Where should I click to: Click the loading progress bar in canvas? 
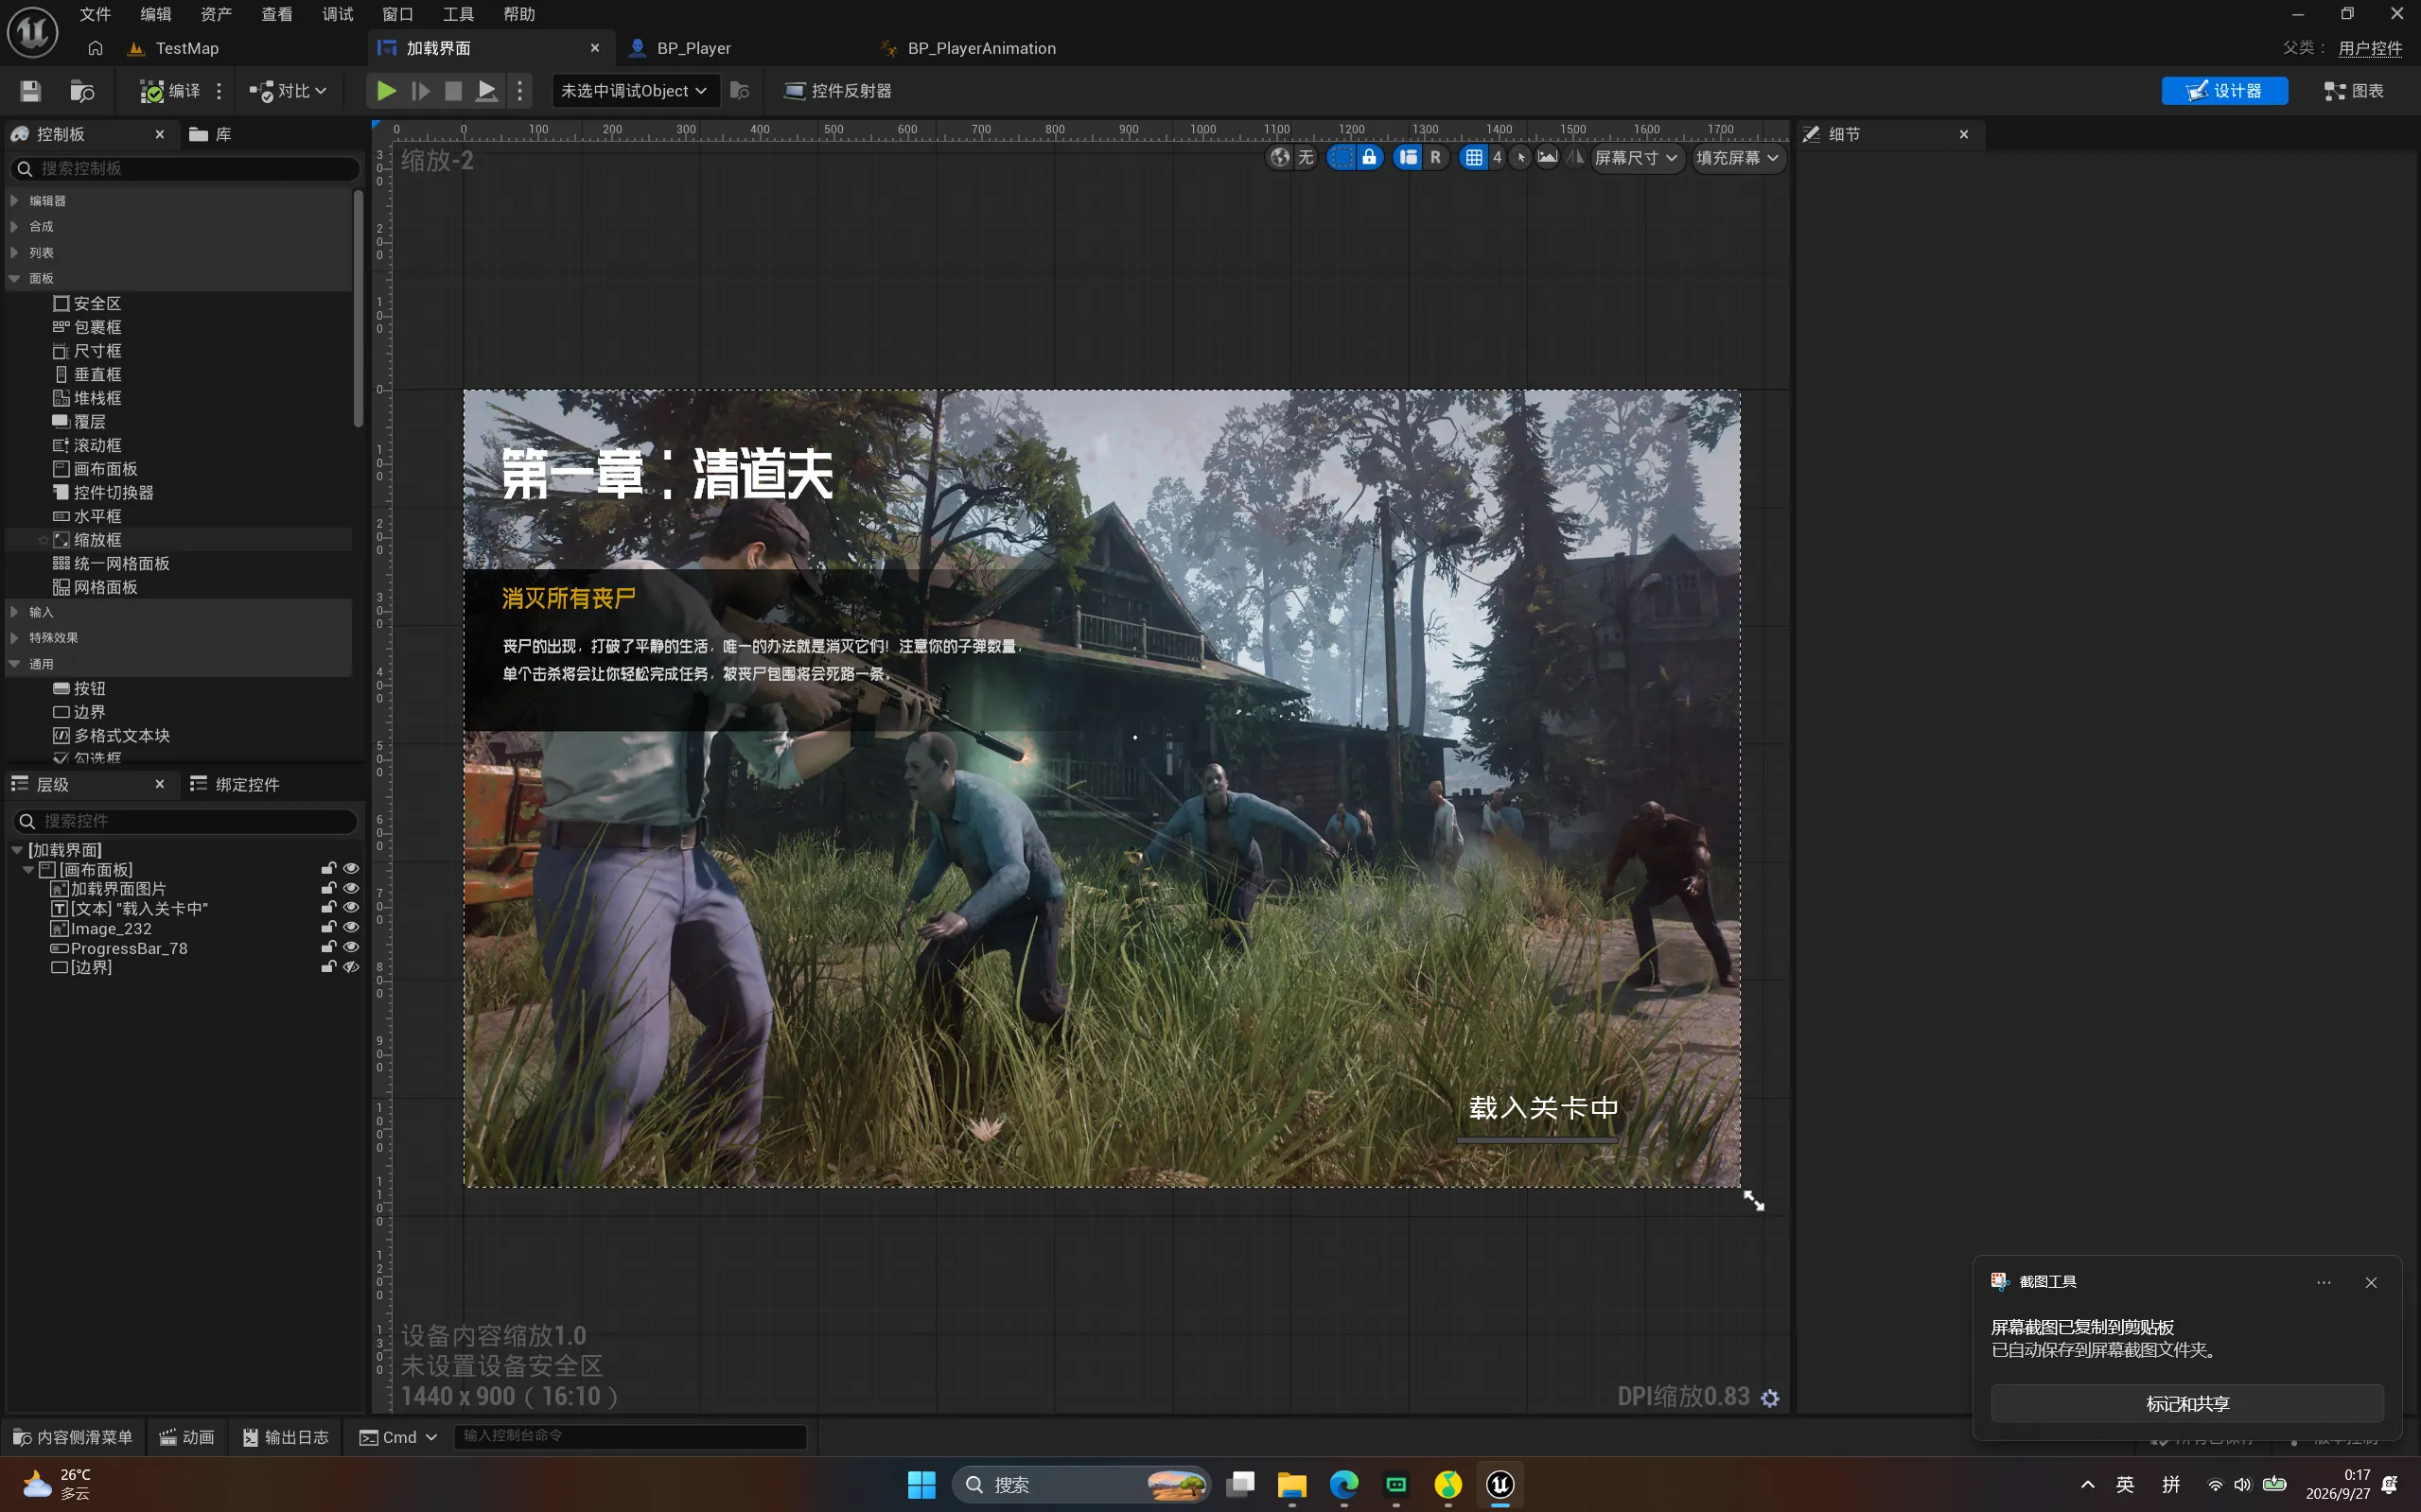(1536, 1140)
